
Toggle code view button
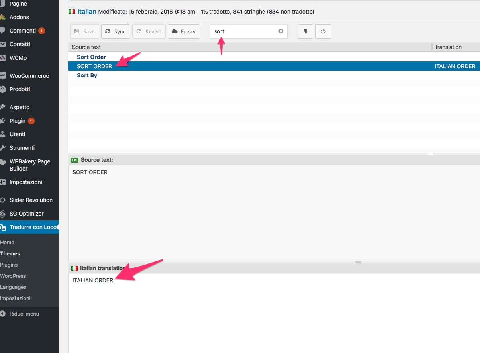point(323,31)
